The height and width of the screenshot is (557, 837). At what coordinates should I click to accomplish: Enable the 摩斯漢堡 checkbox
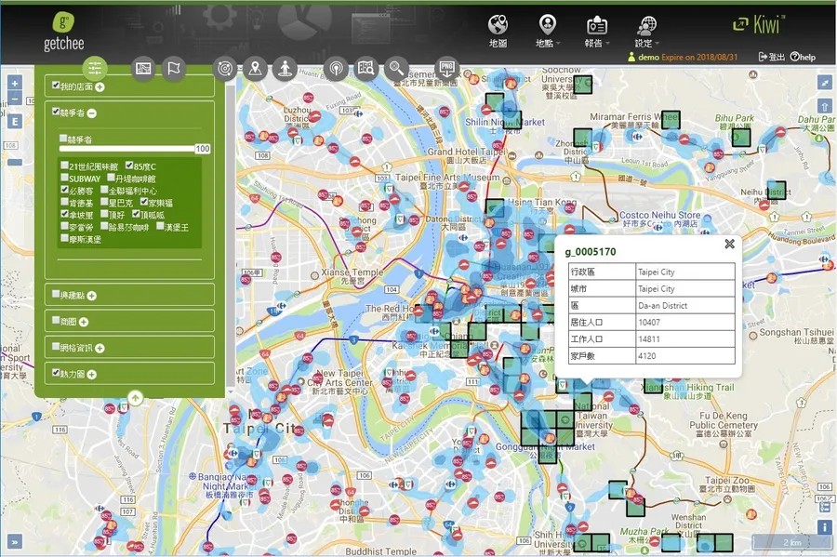tap(64, 238)
